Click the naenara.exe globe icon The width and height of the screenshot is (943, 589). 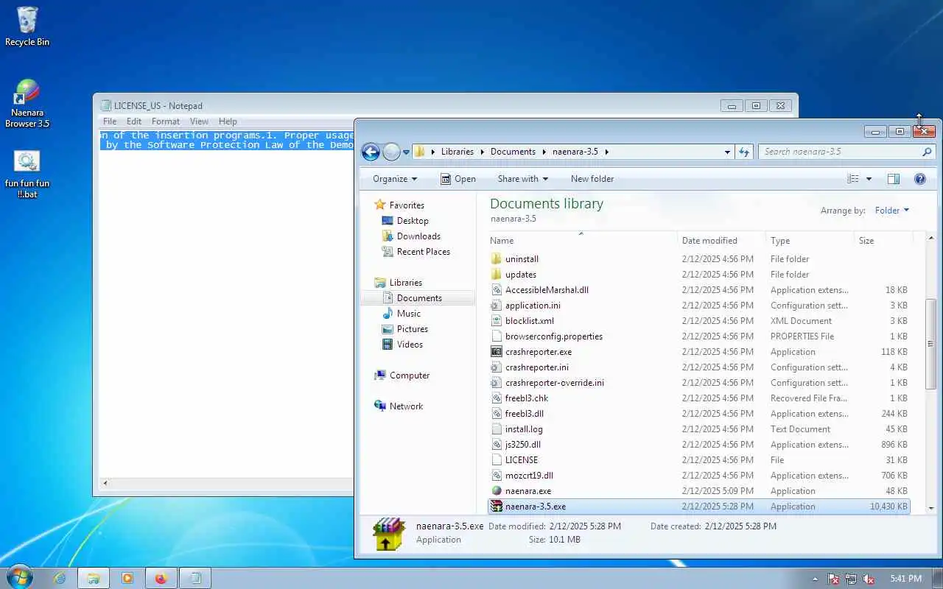[x=496, y=491]
